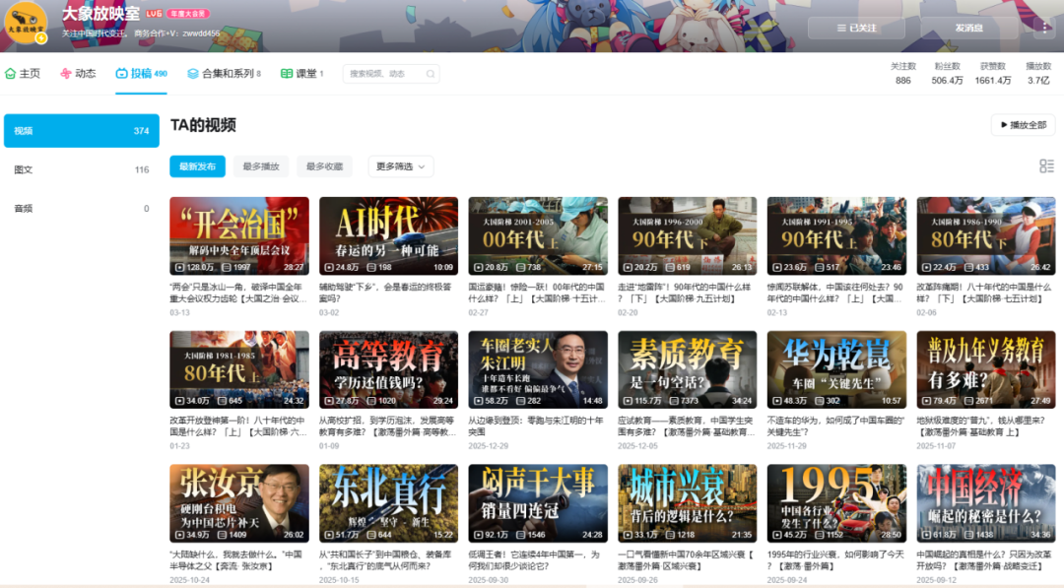This screenshot has width=1064, height=588.
Task: Select 最新发布 sort option
Action: tap(197, 166)
